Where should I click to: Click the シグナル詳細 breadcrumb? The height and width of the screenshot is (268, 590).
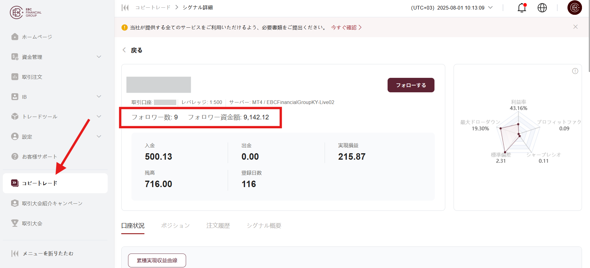tap(197, 7)
